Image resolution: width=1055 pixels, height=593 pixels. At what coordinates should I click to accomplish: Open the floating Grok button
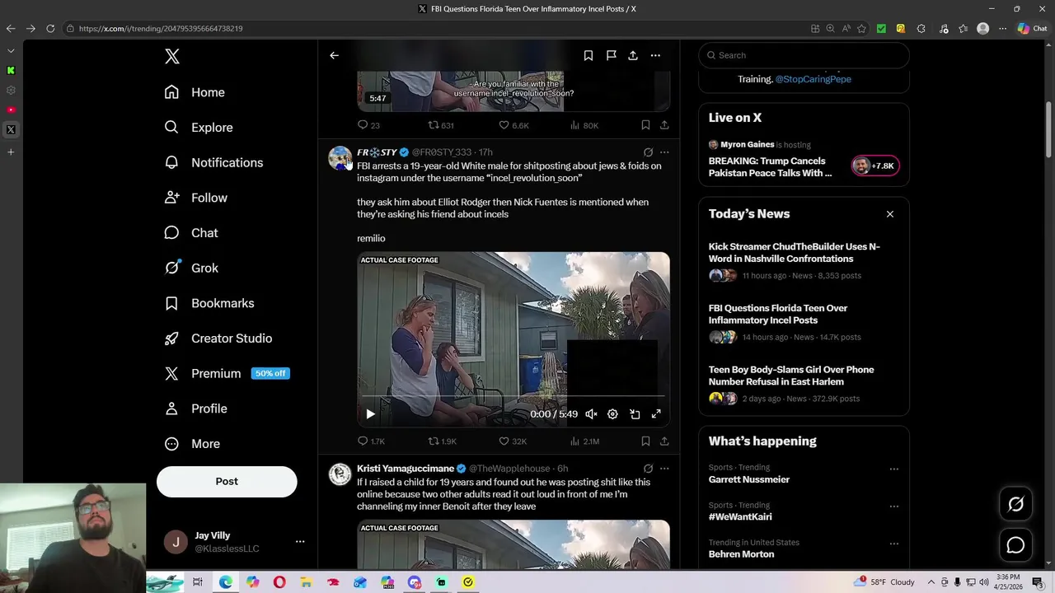(1015, 504)
